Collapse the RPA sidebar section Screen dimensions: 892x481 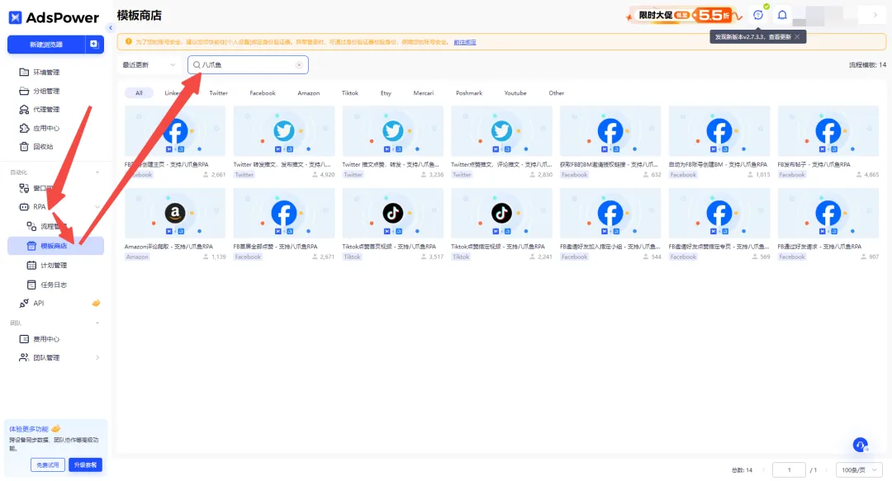point(97,206)
